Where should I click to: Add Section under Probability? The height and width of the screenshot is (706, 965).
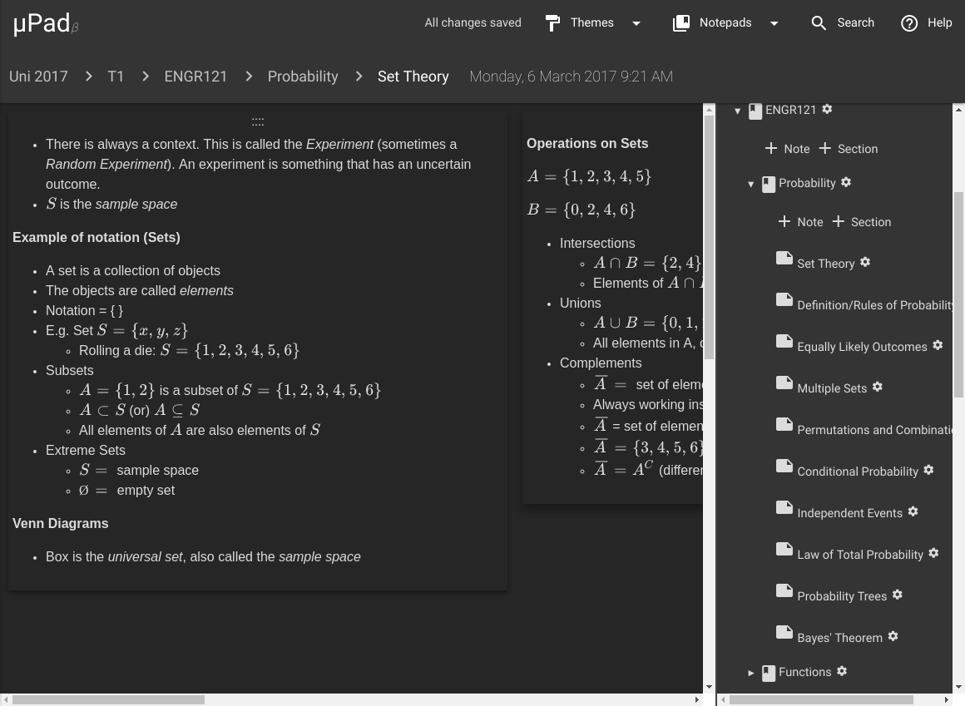[862, 222]
